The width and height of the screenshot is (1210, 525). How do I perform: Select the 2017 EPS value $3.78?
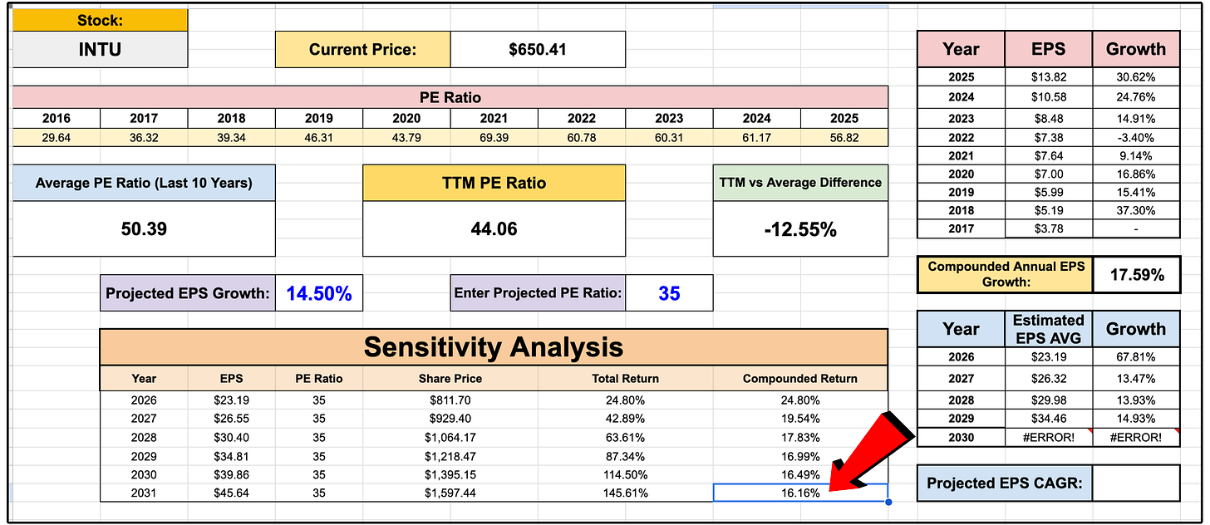click(1048, 228)
